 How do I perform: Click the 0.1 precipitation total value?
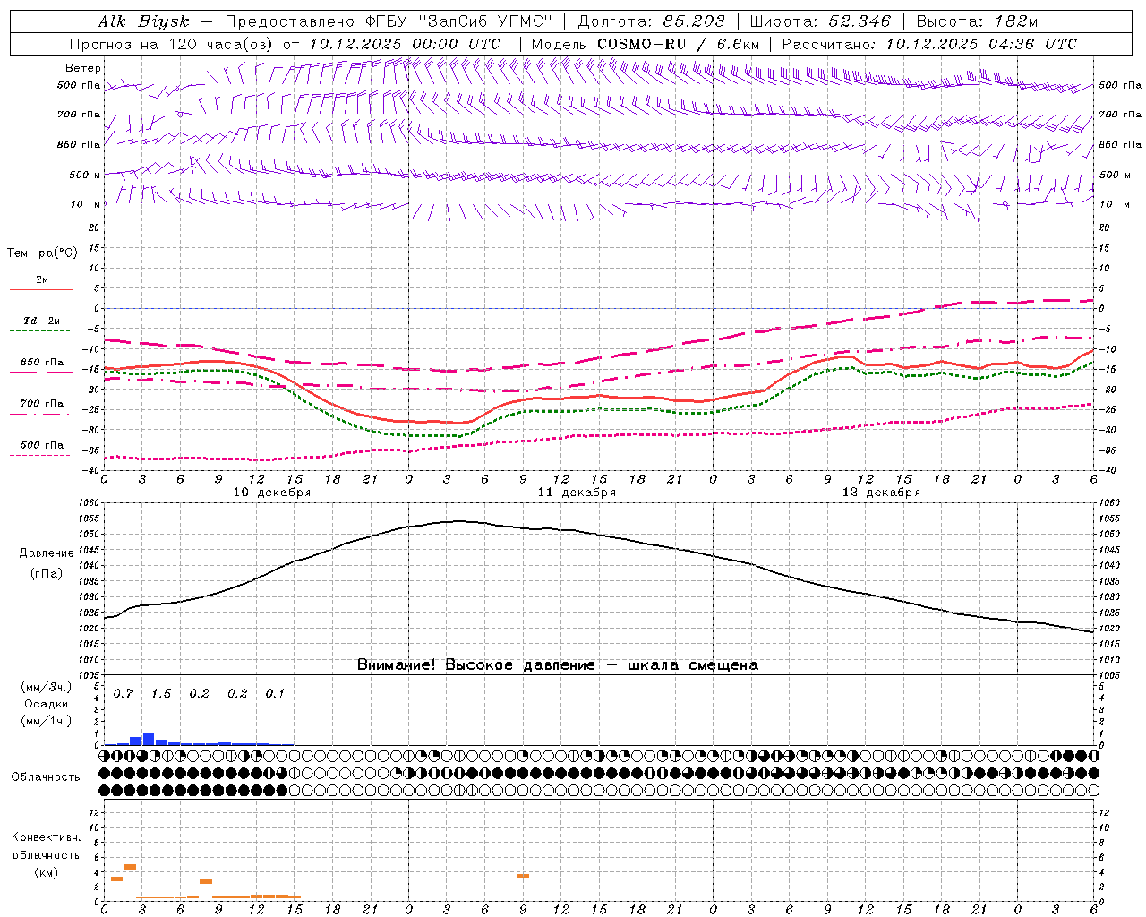[275, 693]
